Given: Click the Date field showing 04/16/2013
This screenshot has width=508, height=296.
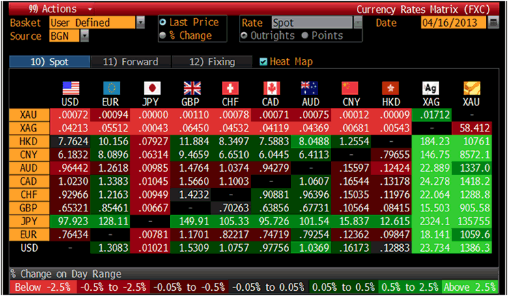Looking at the screenshot, I should point(453,23).
